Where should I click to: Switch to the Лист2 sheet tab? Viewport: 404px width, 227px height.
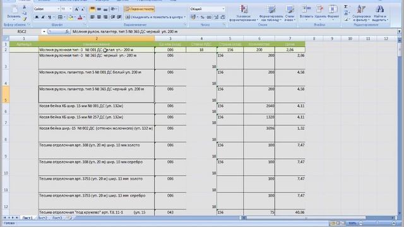click(42, 218)
